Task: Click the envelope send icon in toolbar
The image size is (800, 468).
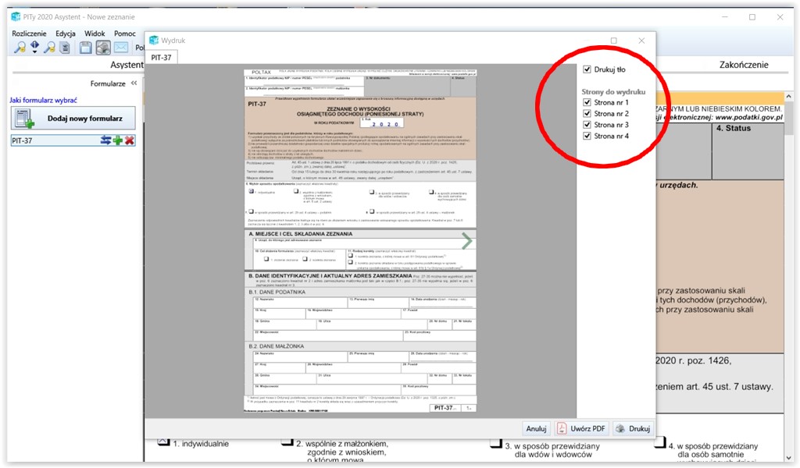Action: [x=121, y=48]
